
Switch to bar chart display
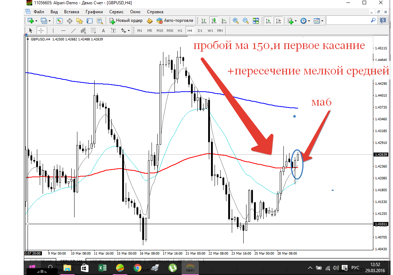pos(204,21)
